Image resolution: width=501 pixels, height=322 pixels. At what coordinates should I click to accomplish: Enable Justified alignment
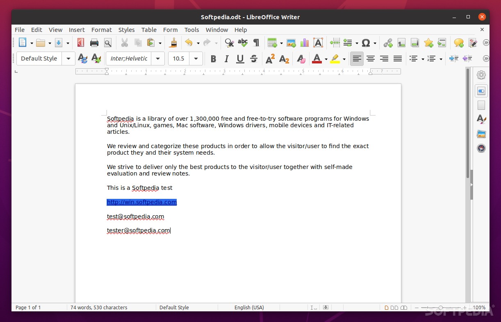tap(398, 59)
